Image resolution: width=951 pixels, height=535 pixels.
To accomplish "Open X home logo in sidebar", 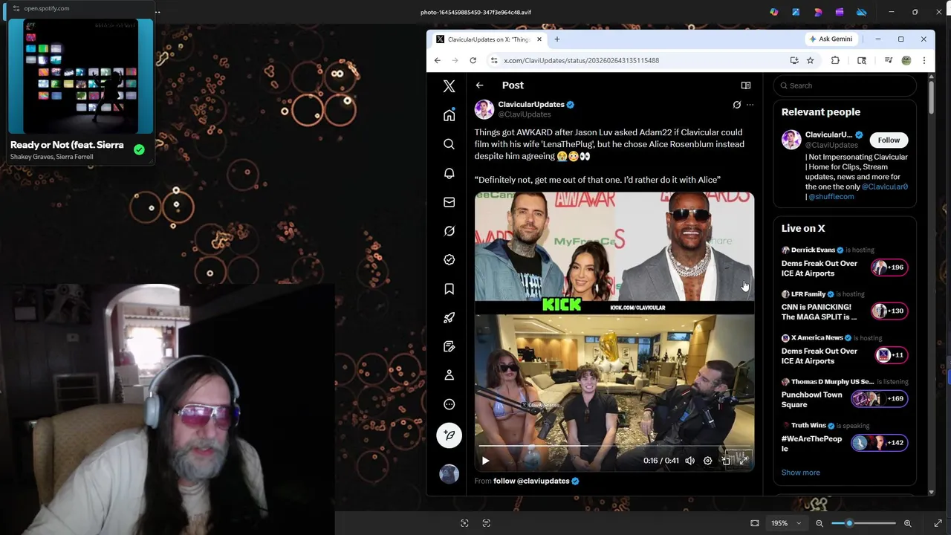I will tap(449, 86).
